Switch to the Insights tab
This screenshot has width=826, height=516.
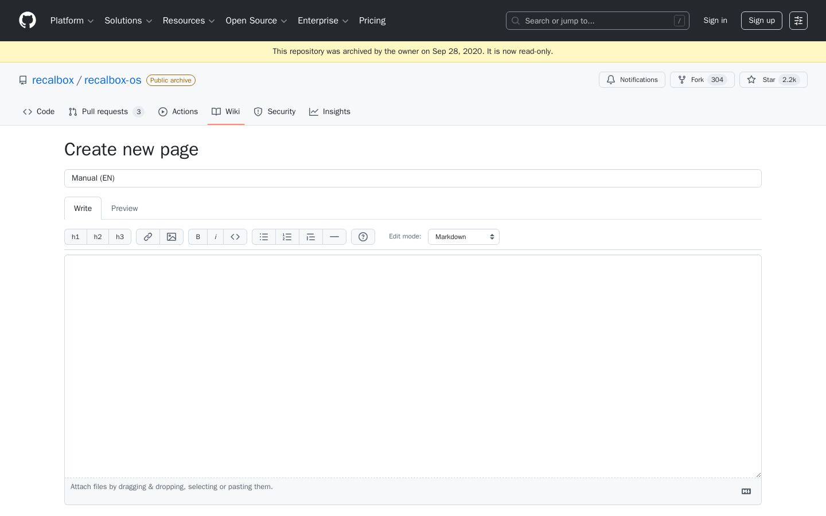[x=330, y=112]
